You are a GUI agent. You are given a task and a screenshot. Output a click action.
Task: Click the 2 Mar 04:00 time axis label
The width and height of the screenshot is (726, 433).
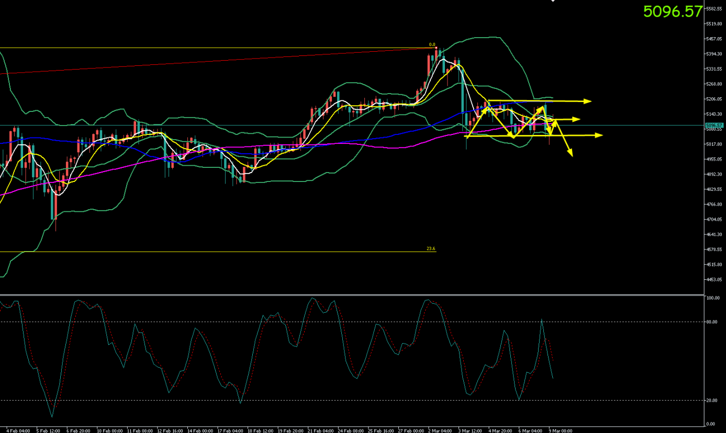[x=440, y=431]
